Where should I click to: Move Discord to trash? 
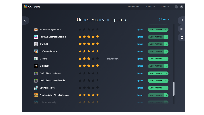pyautogui.click(x=156, y=59)
